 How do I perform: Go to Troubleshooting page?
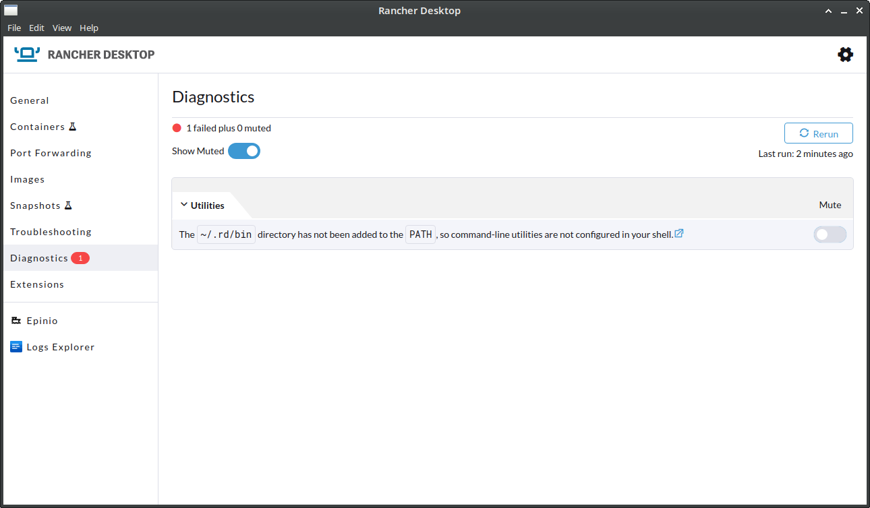[x=51, y=232]
